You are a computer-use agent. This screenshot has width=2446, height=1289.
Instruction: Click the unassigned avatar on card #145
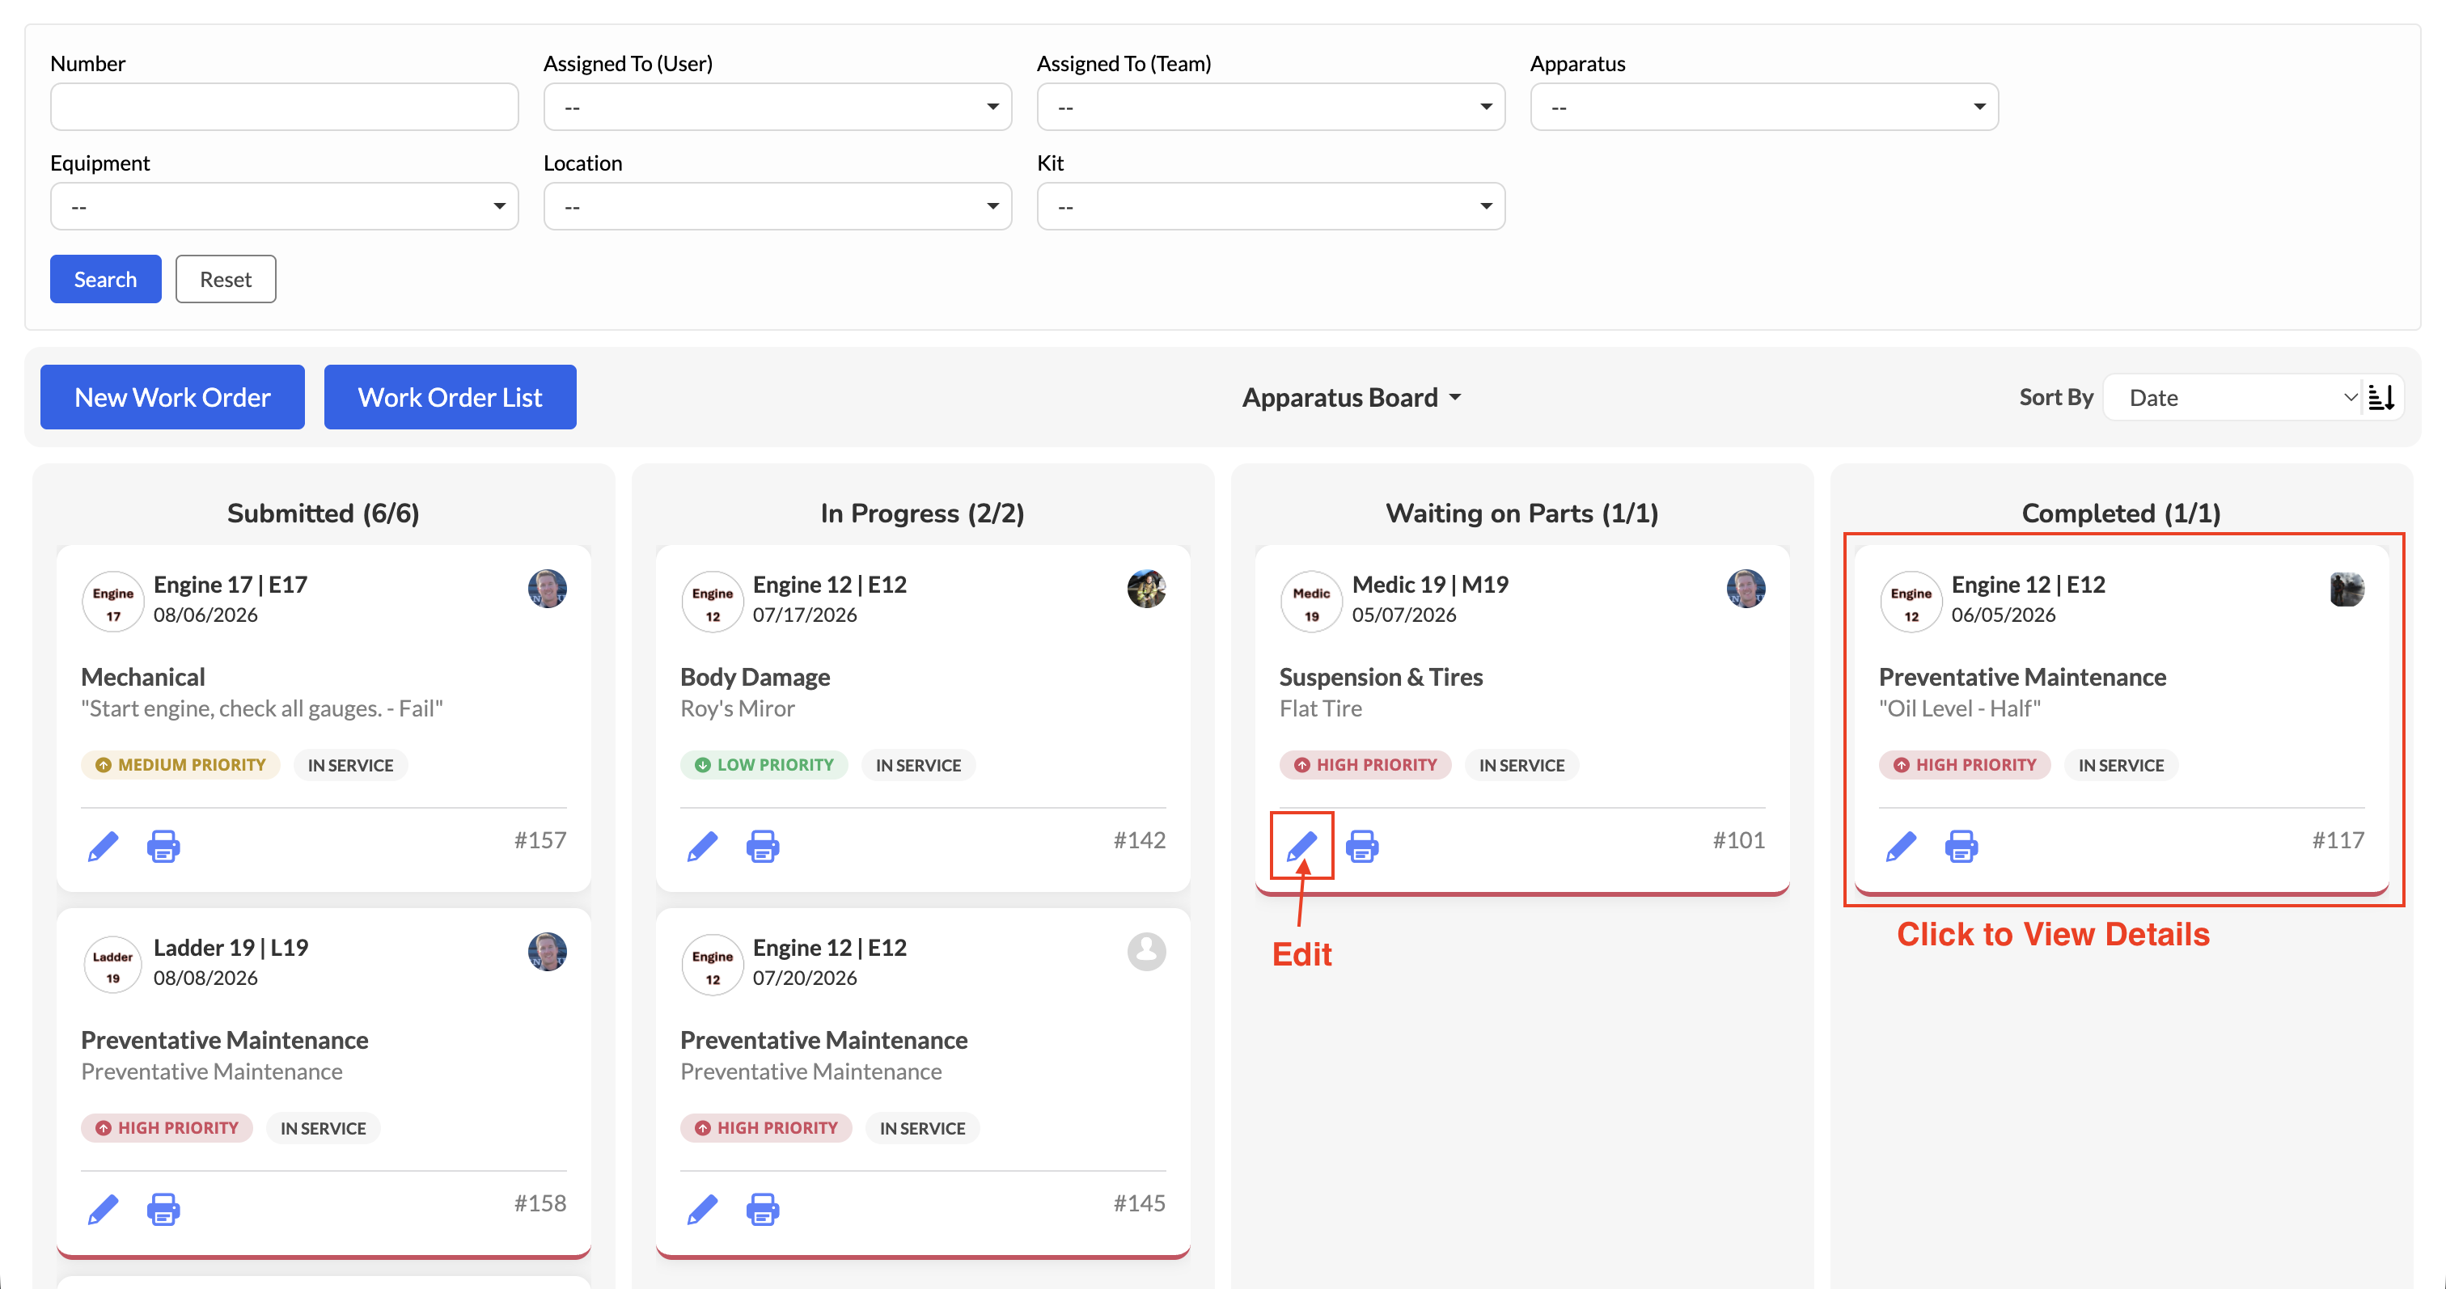coord(1146,951)
